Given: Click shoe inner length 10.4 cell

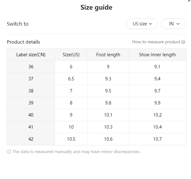Looking at the screenshot, I should pyautogui.click(x=157, y=127).
